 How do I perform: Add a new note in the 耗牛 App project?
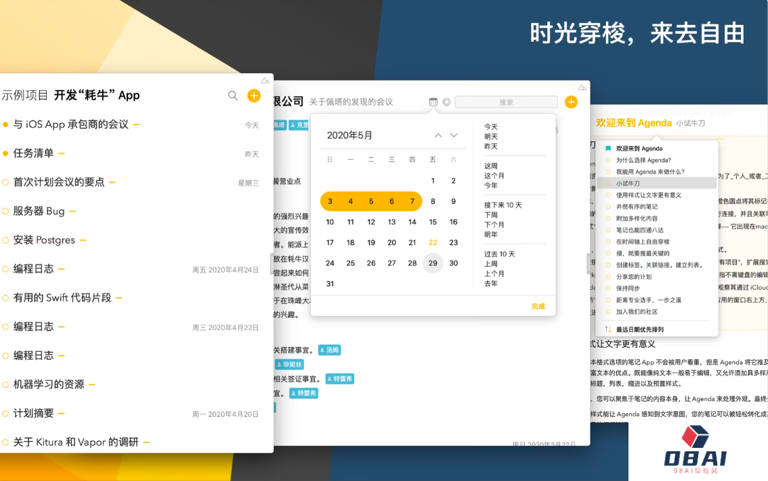click(x=254, y=96)
